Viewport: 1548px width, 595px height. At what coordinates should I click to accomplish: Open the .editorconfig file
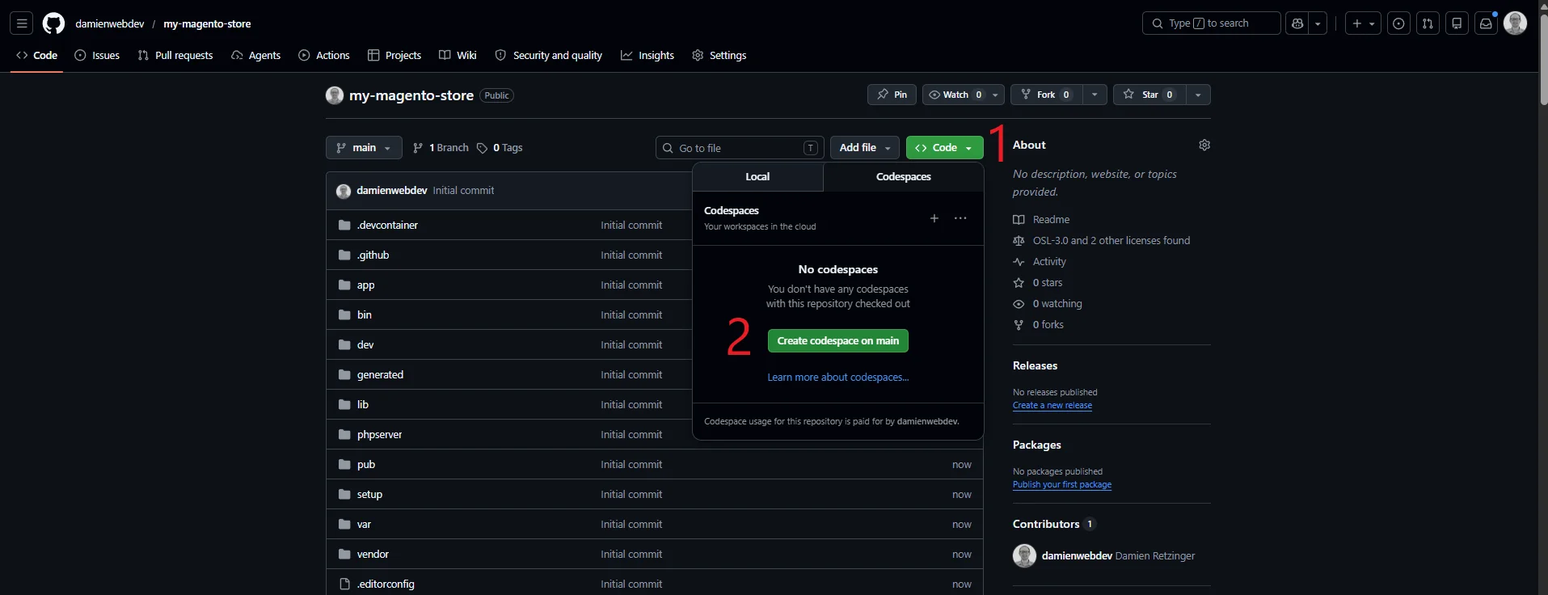(x=386, y=584)
